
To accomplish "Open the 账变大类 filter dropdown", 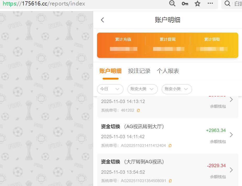I will pos(142,89).
